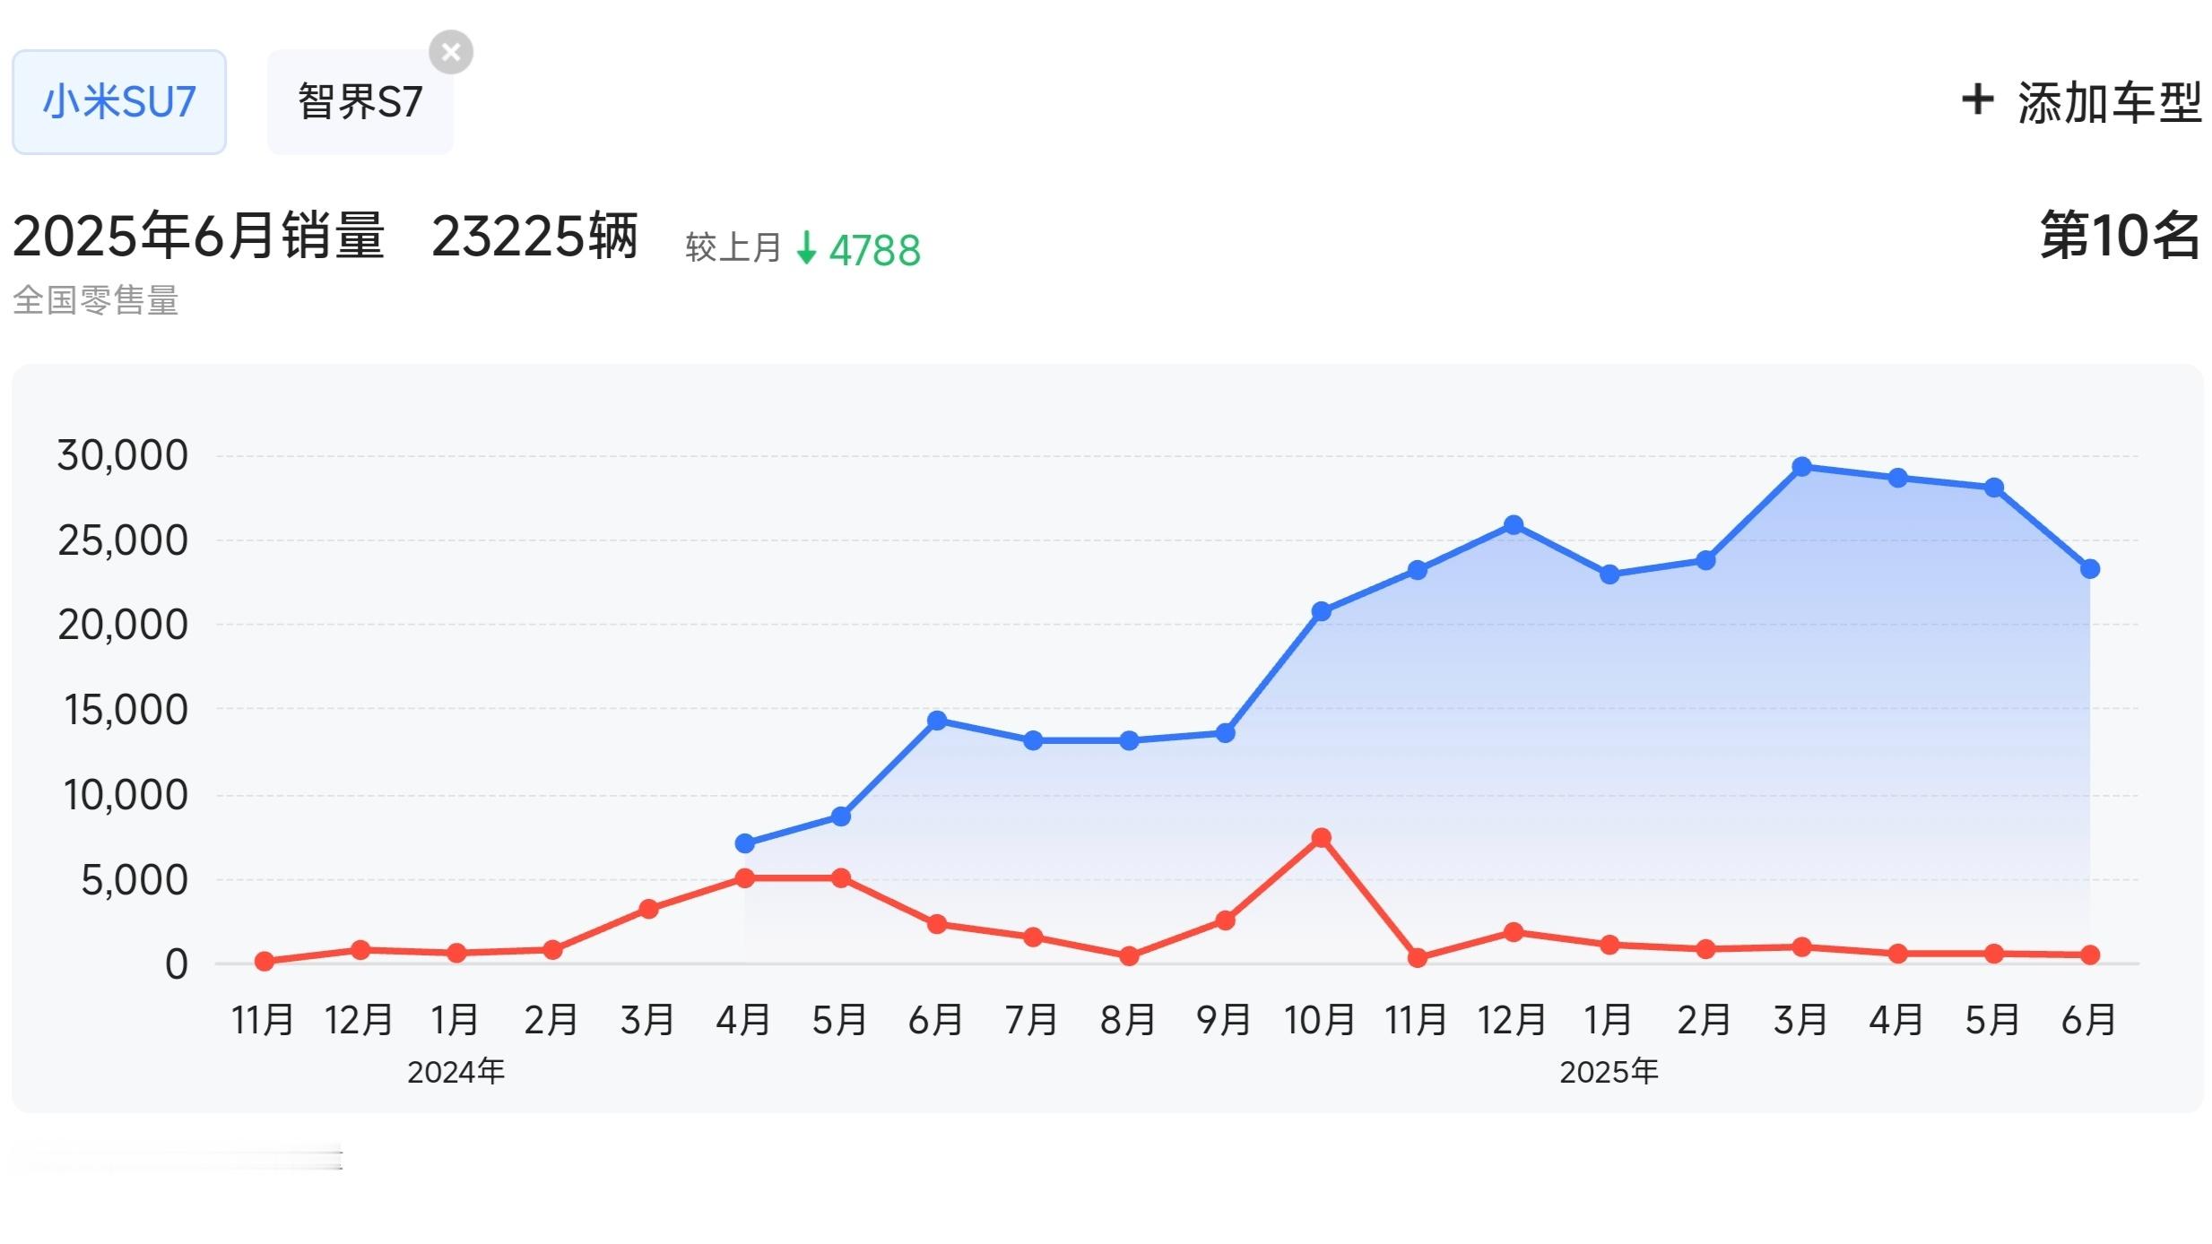Select the red point for June 2025
The width and height of the screenshot is (2212, 1244).
tap(2089, 955)
